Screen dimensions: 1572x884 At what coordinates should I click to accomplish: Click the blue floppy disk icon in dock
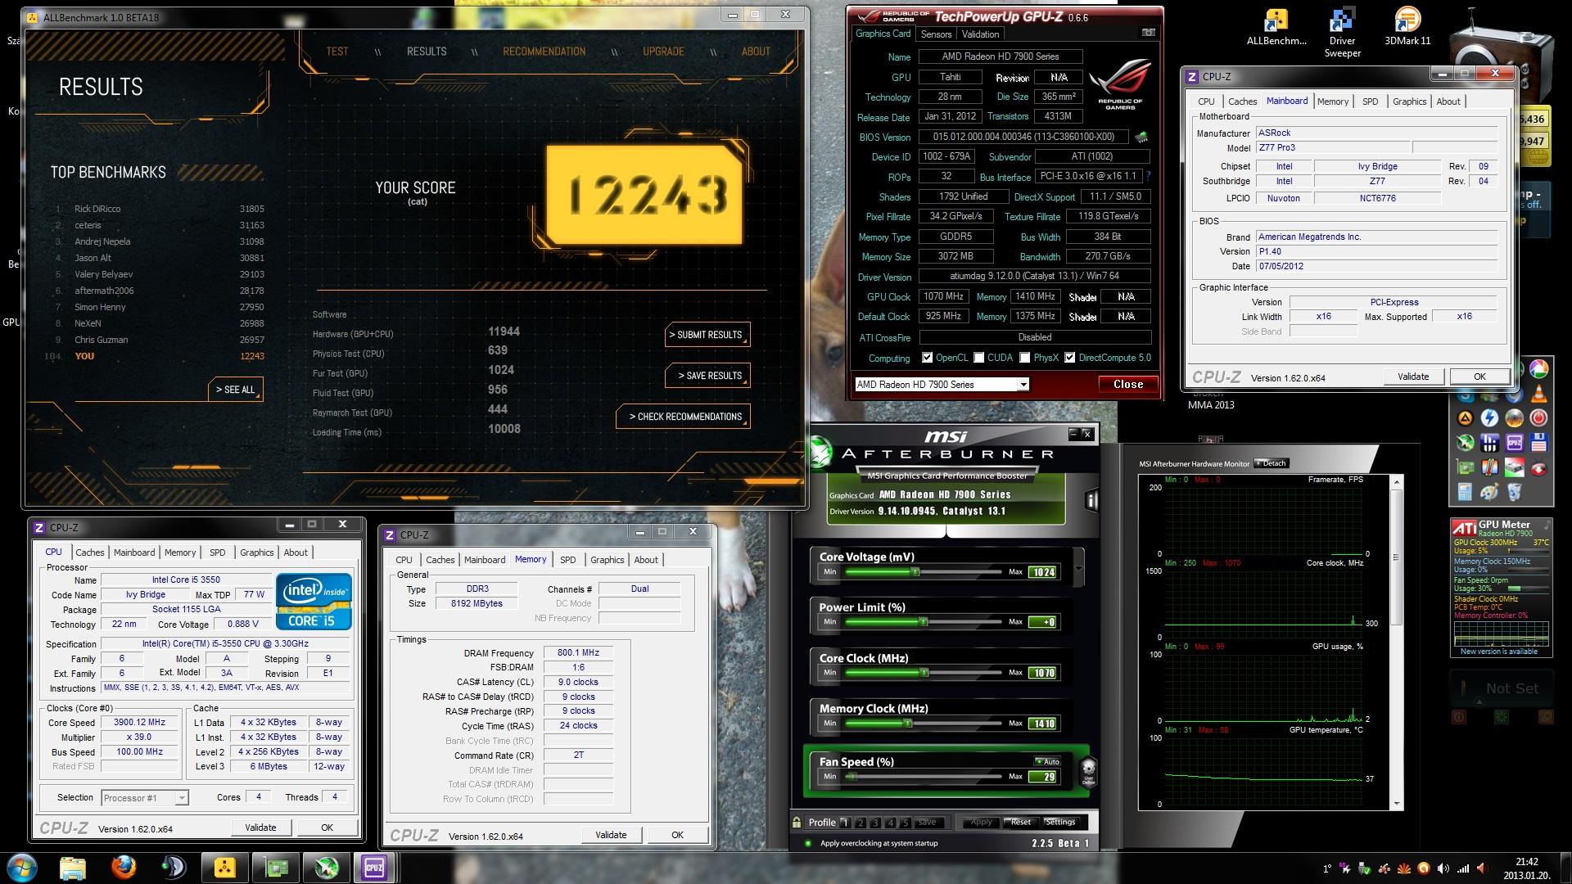(x=1538, y=443)
